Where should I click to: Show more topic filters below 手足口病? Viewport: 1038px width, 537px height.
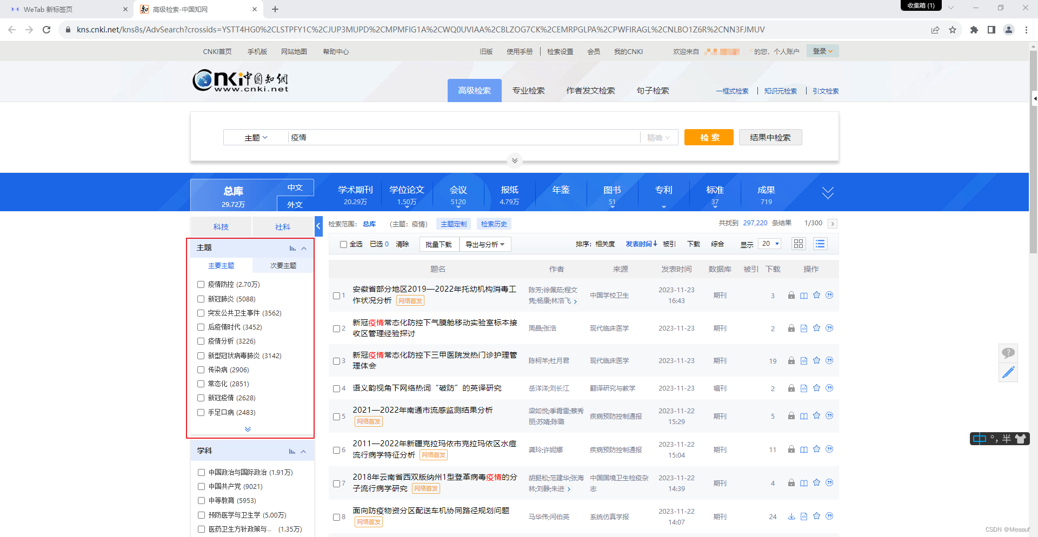248,429
